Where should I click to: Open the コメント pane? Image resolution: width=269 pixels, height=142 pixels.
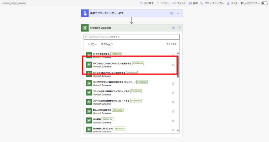pos(179,3)
